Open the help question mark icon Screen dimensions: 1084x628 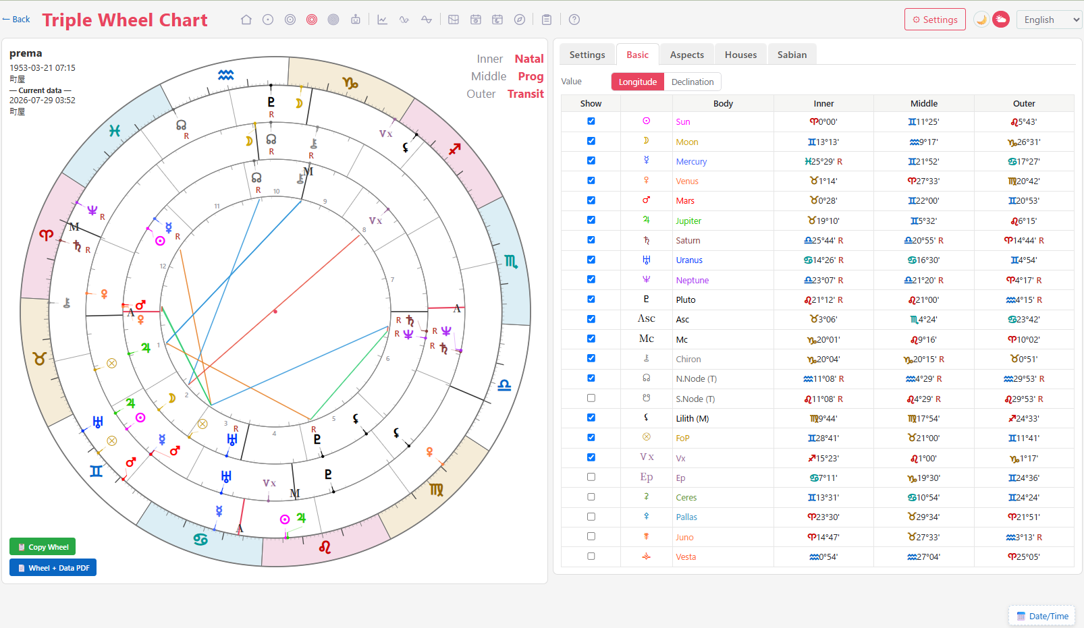(x=574, y=20)
